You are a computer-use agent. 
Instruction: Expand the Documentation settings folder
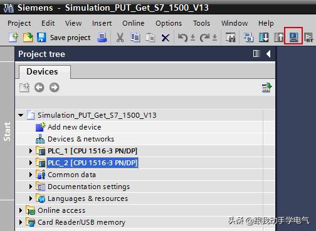coord(31,187)
